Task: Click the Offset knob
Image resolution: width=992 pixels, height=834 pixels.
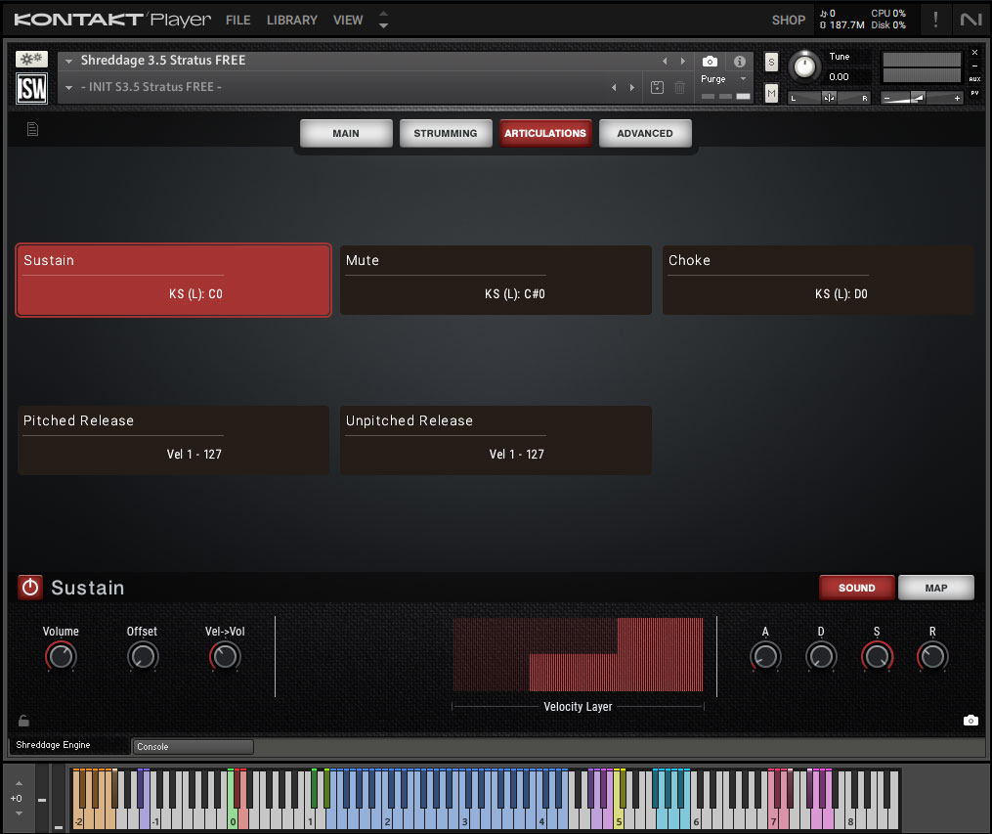Action: (143, 656)
